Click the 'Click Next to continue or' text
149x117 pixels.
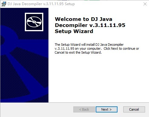coord(121,48)
